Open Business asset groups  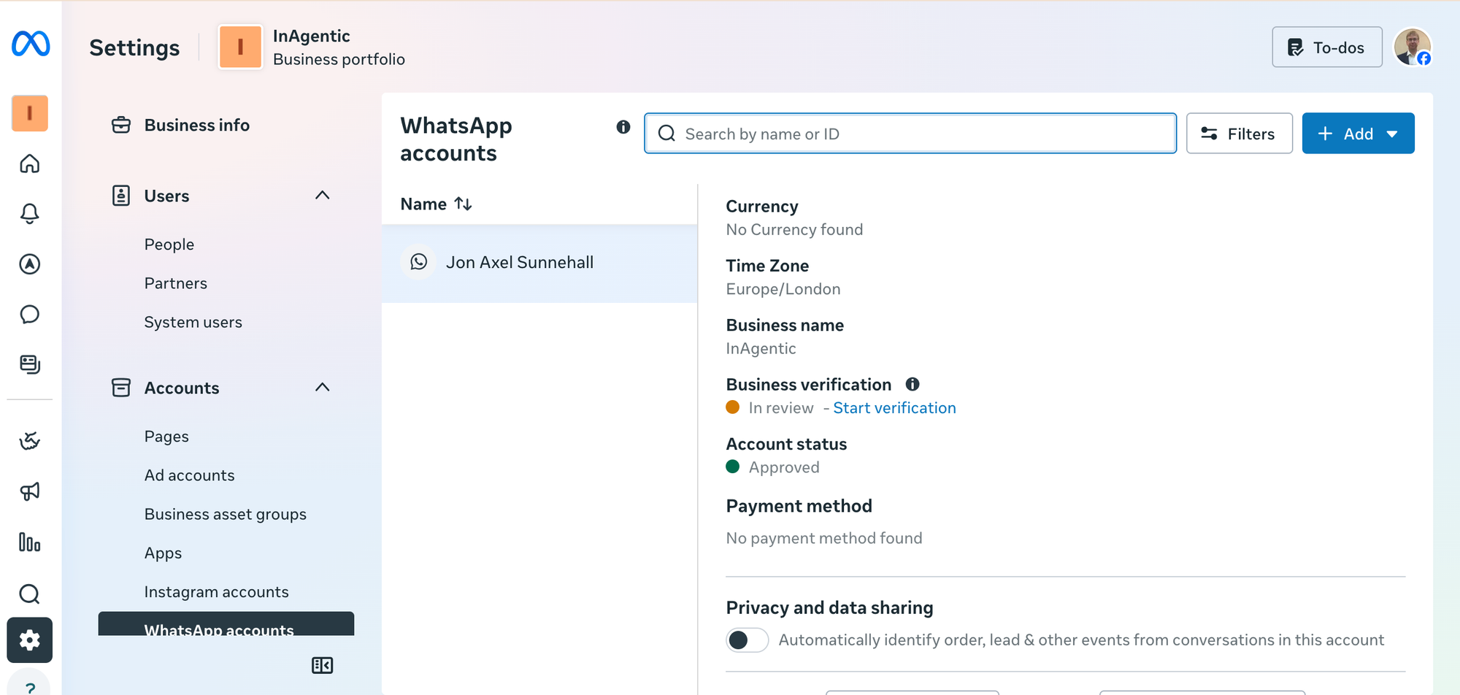click(x=226, y=514)
